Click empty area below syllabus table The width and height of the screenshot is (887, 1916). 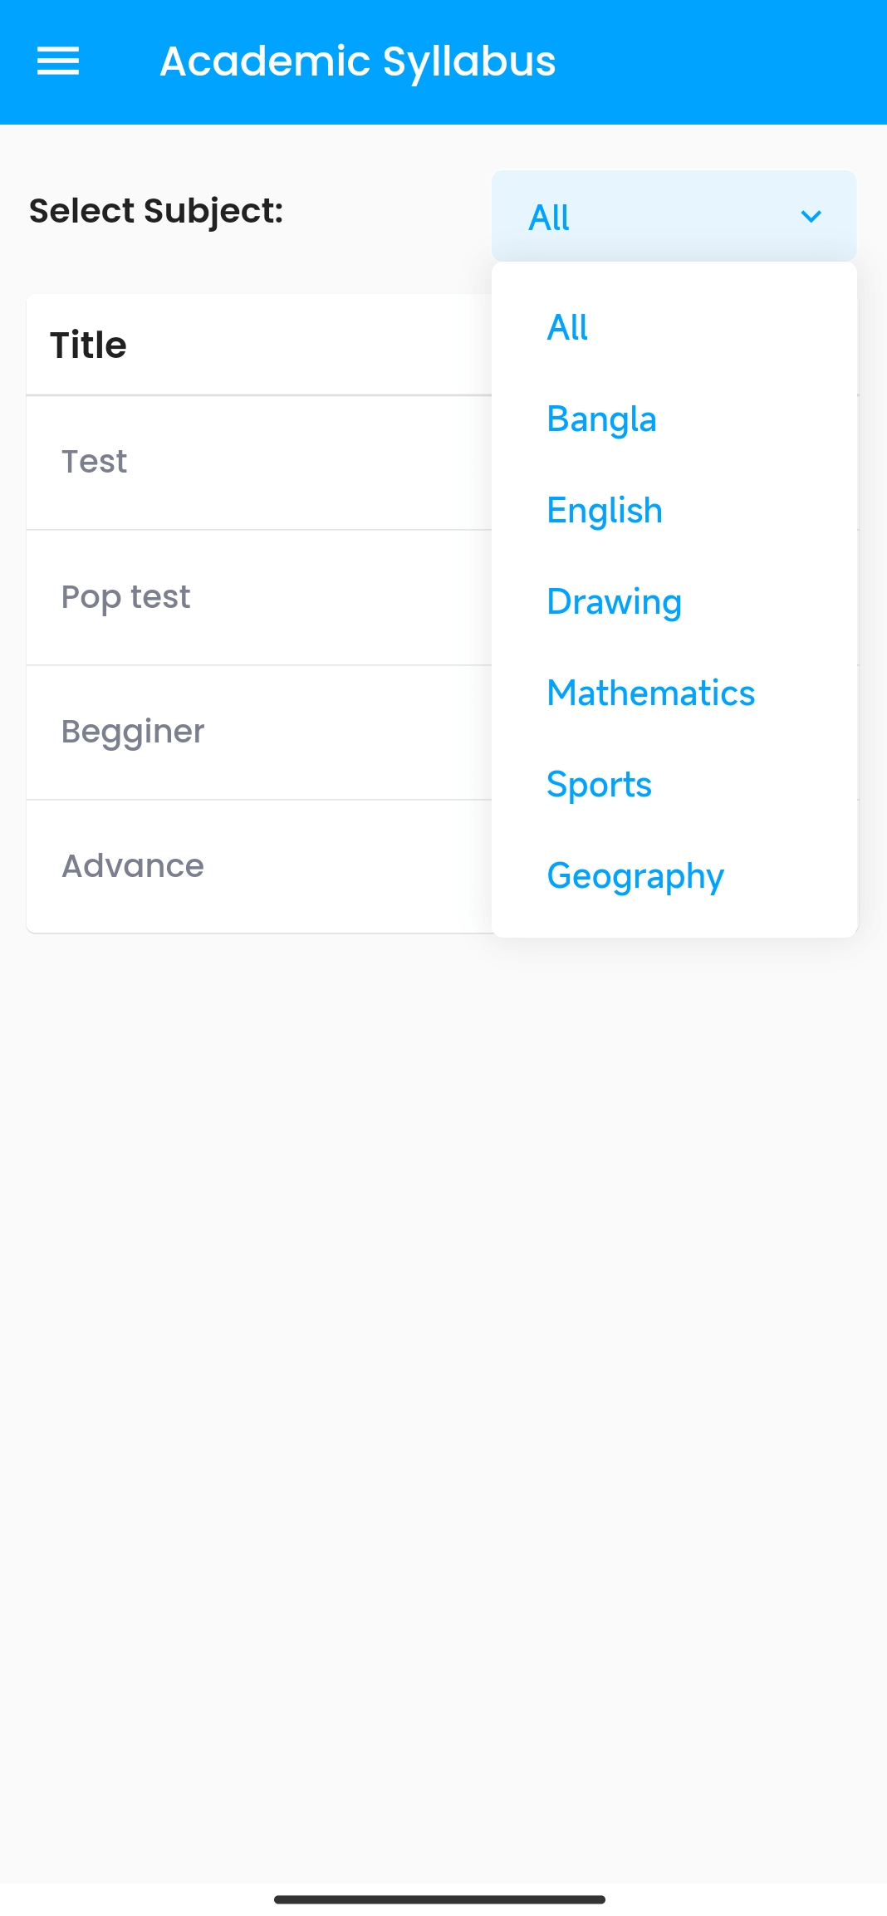(443, 1329)
